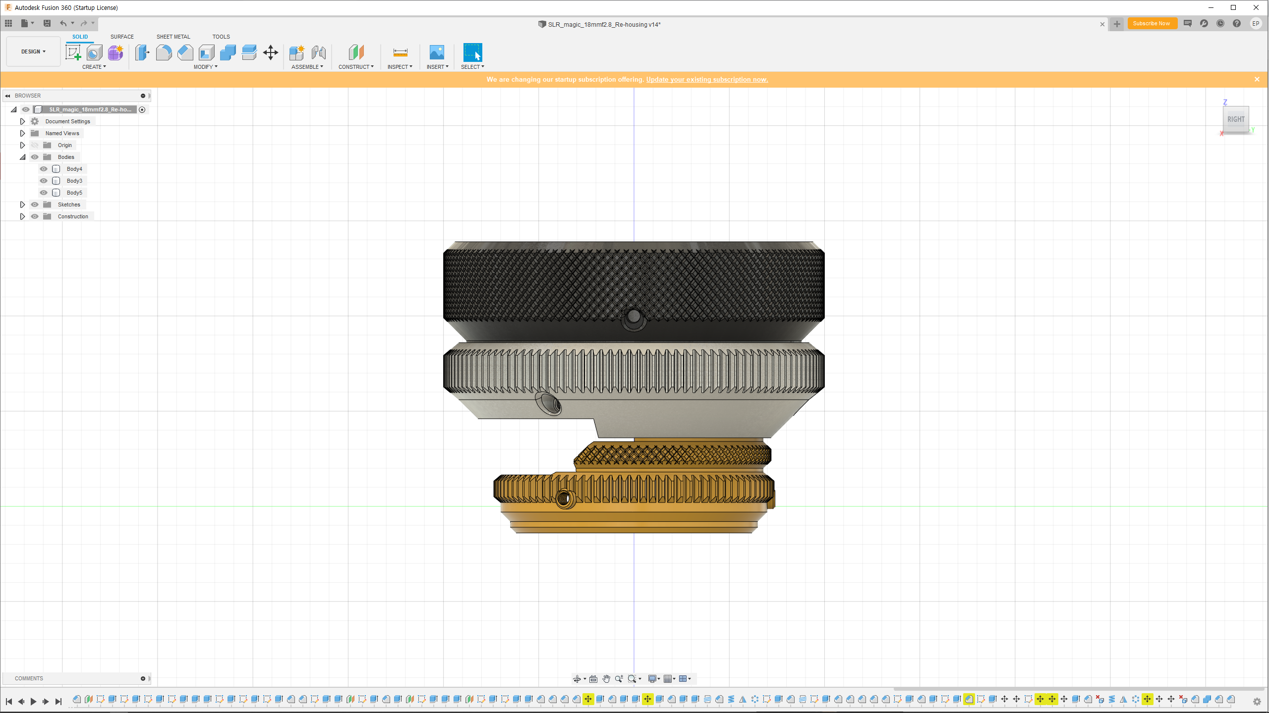Screen dimensions: 1269x713
Task: Select the Create Sketch tool
Action: tap(73, 52)
